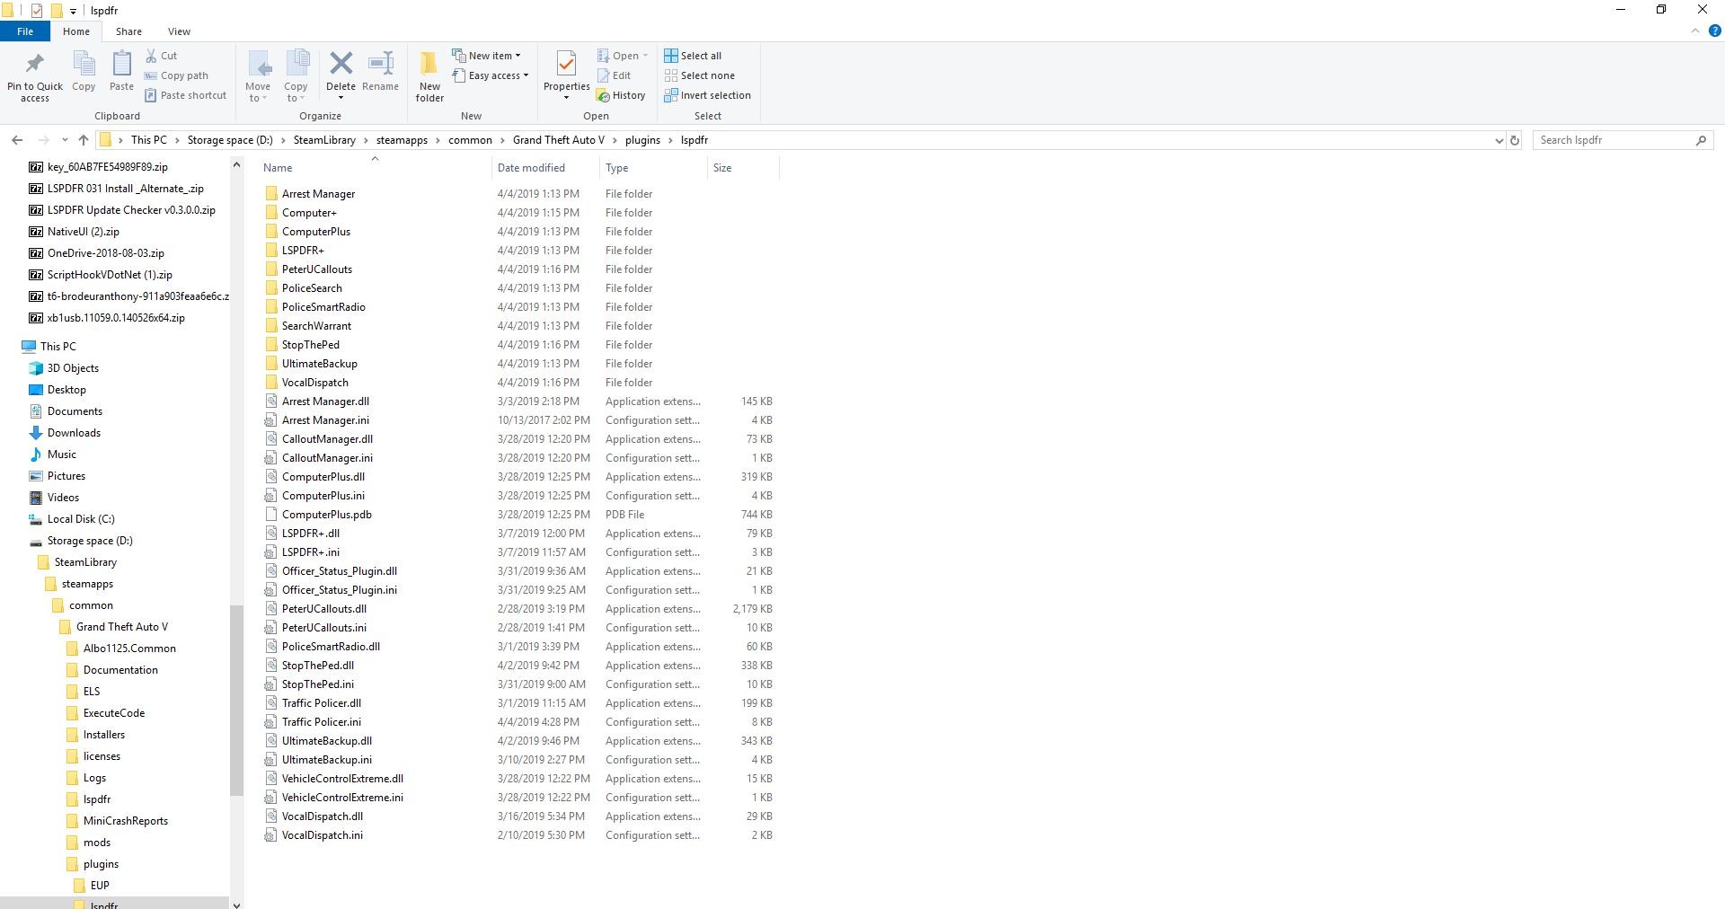
Task: Expand the address bar history dropdown
Action: tap(1498, 140)
